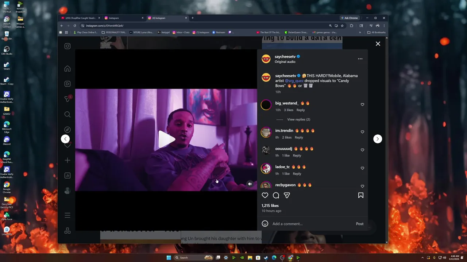Open the Dashboard chart icon in sidebar
The height and width of the screenshot is (262, 467).
click(x=67, y=175)
